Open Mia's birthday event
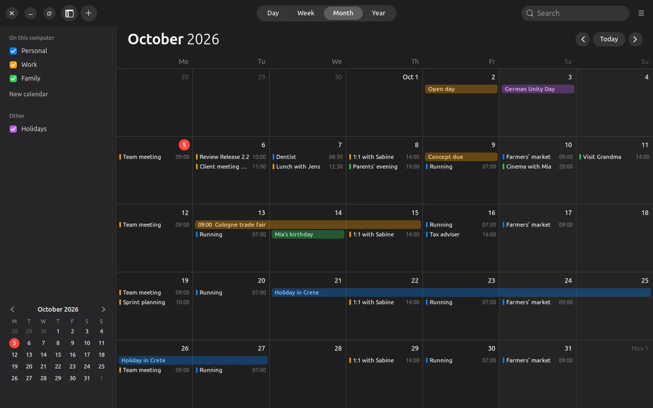This screenshot has height=408, width=653. [308, 235]
